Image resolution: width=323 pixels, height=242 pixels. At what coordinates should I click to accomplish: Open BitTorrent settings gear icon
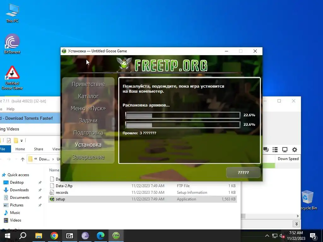tap(295, 150)
